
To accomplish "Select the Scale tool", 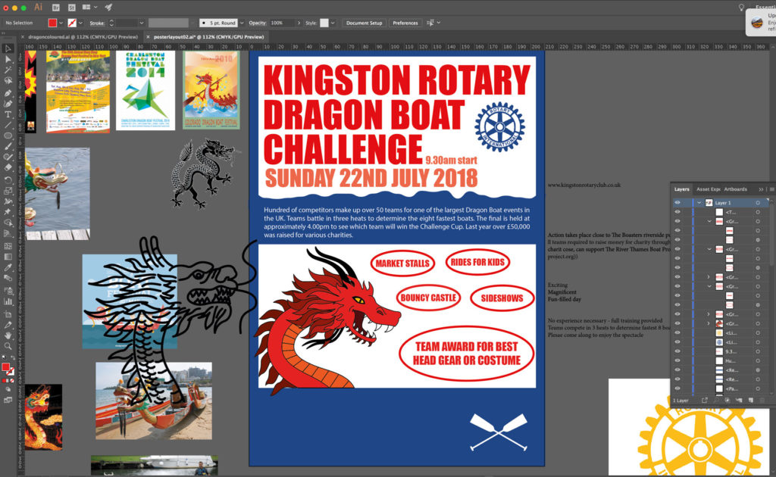I will 8,191.
